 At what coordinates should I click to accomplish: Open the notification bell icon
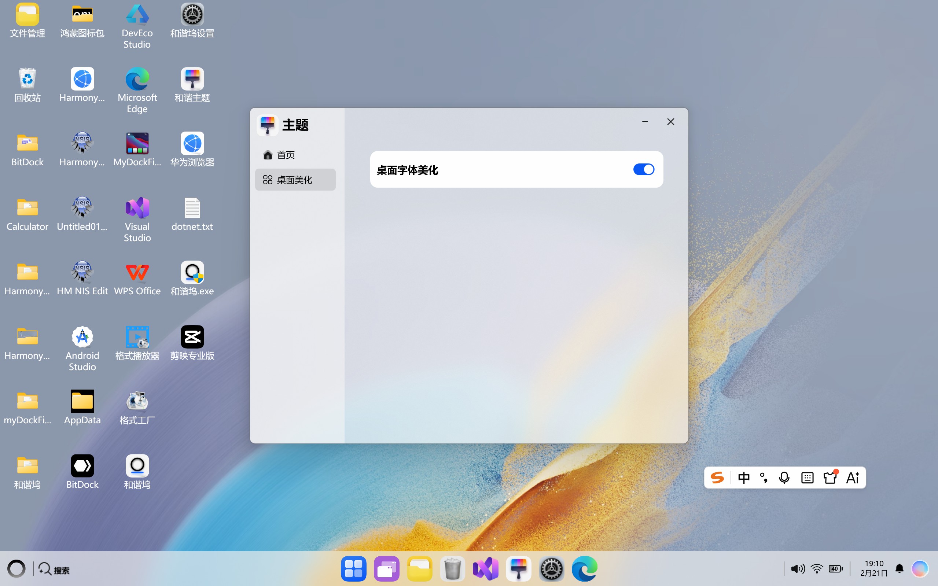pos(900,568)
